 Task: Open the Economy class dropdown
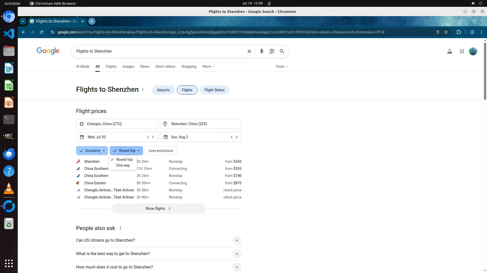(x=92, y=151)
